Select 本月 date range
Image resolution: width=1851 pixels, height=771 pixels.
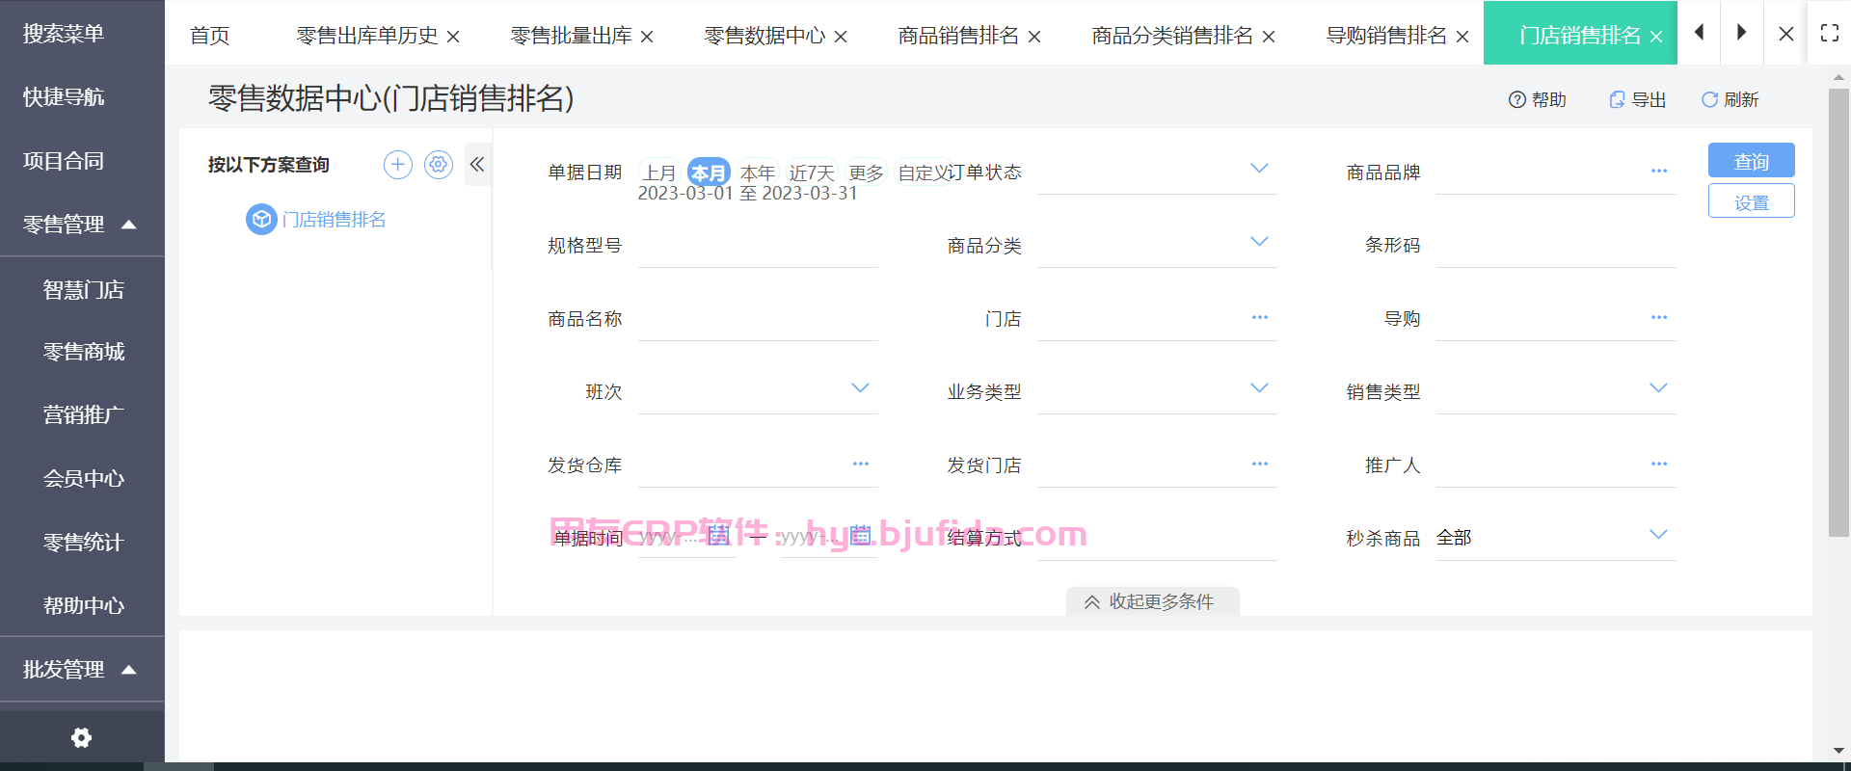point(709,173)
